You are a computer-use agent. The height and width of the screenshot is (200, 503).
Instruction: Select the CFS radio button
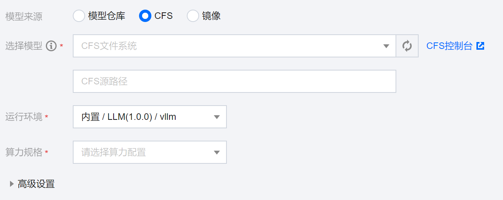pyautogui.click(x=145, y=16)
